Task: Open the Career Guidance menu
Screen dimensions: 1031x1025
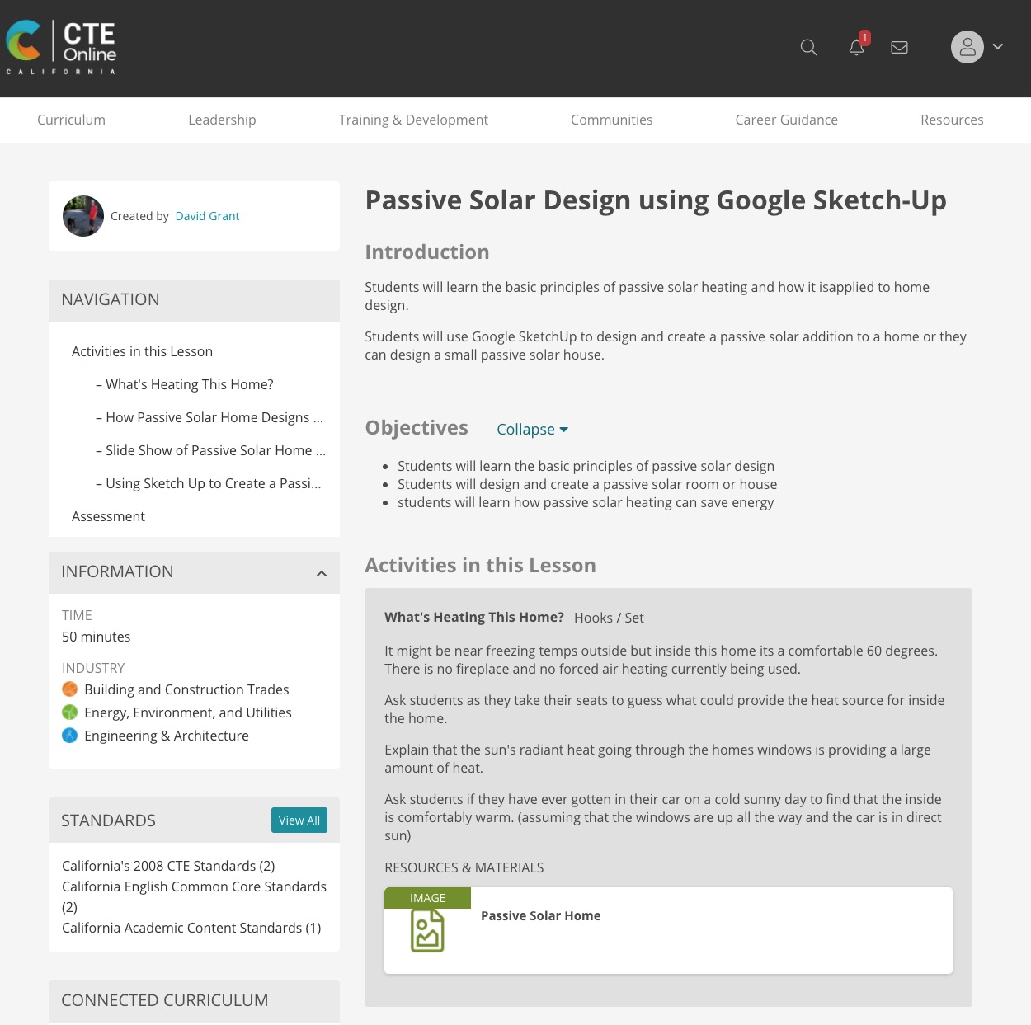Action: pos(786,120)
